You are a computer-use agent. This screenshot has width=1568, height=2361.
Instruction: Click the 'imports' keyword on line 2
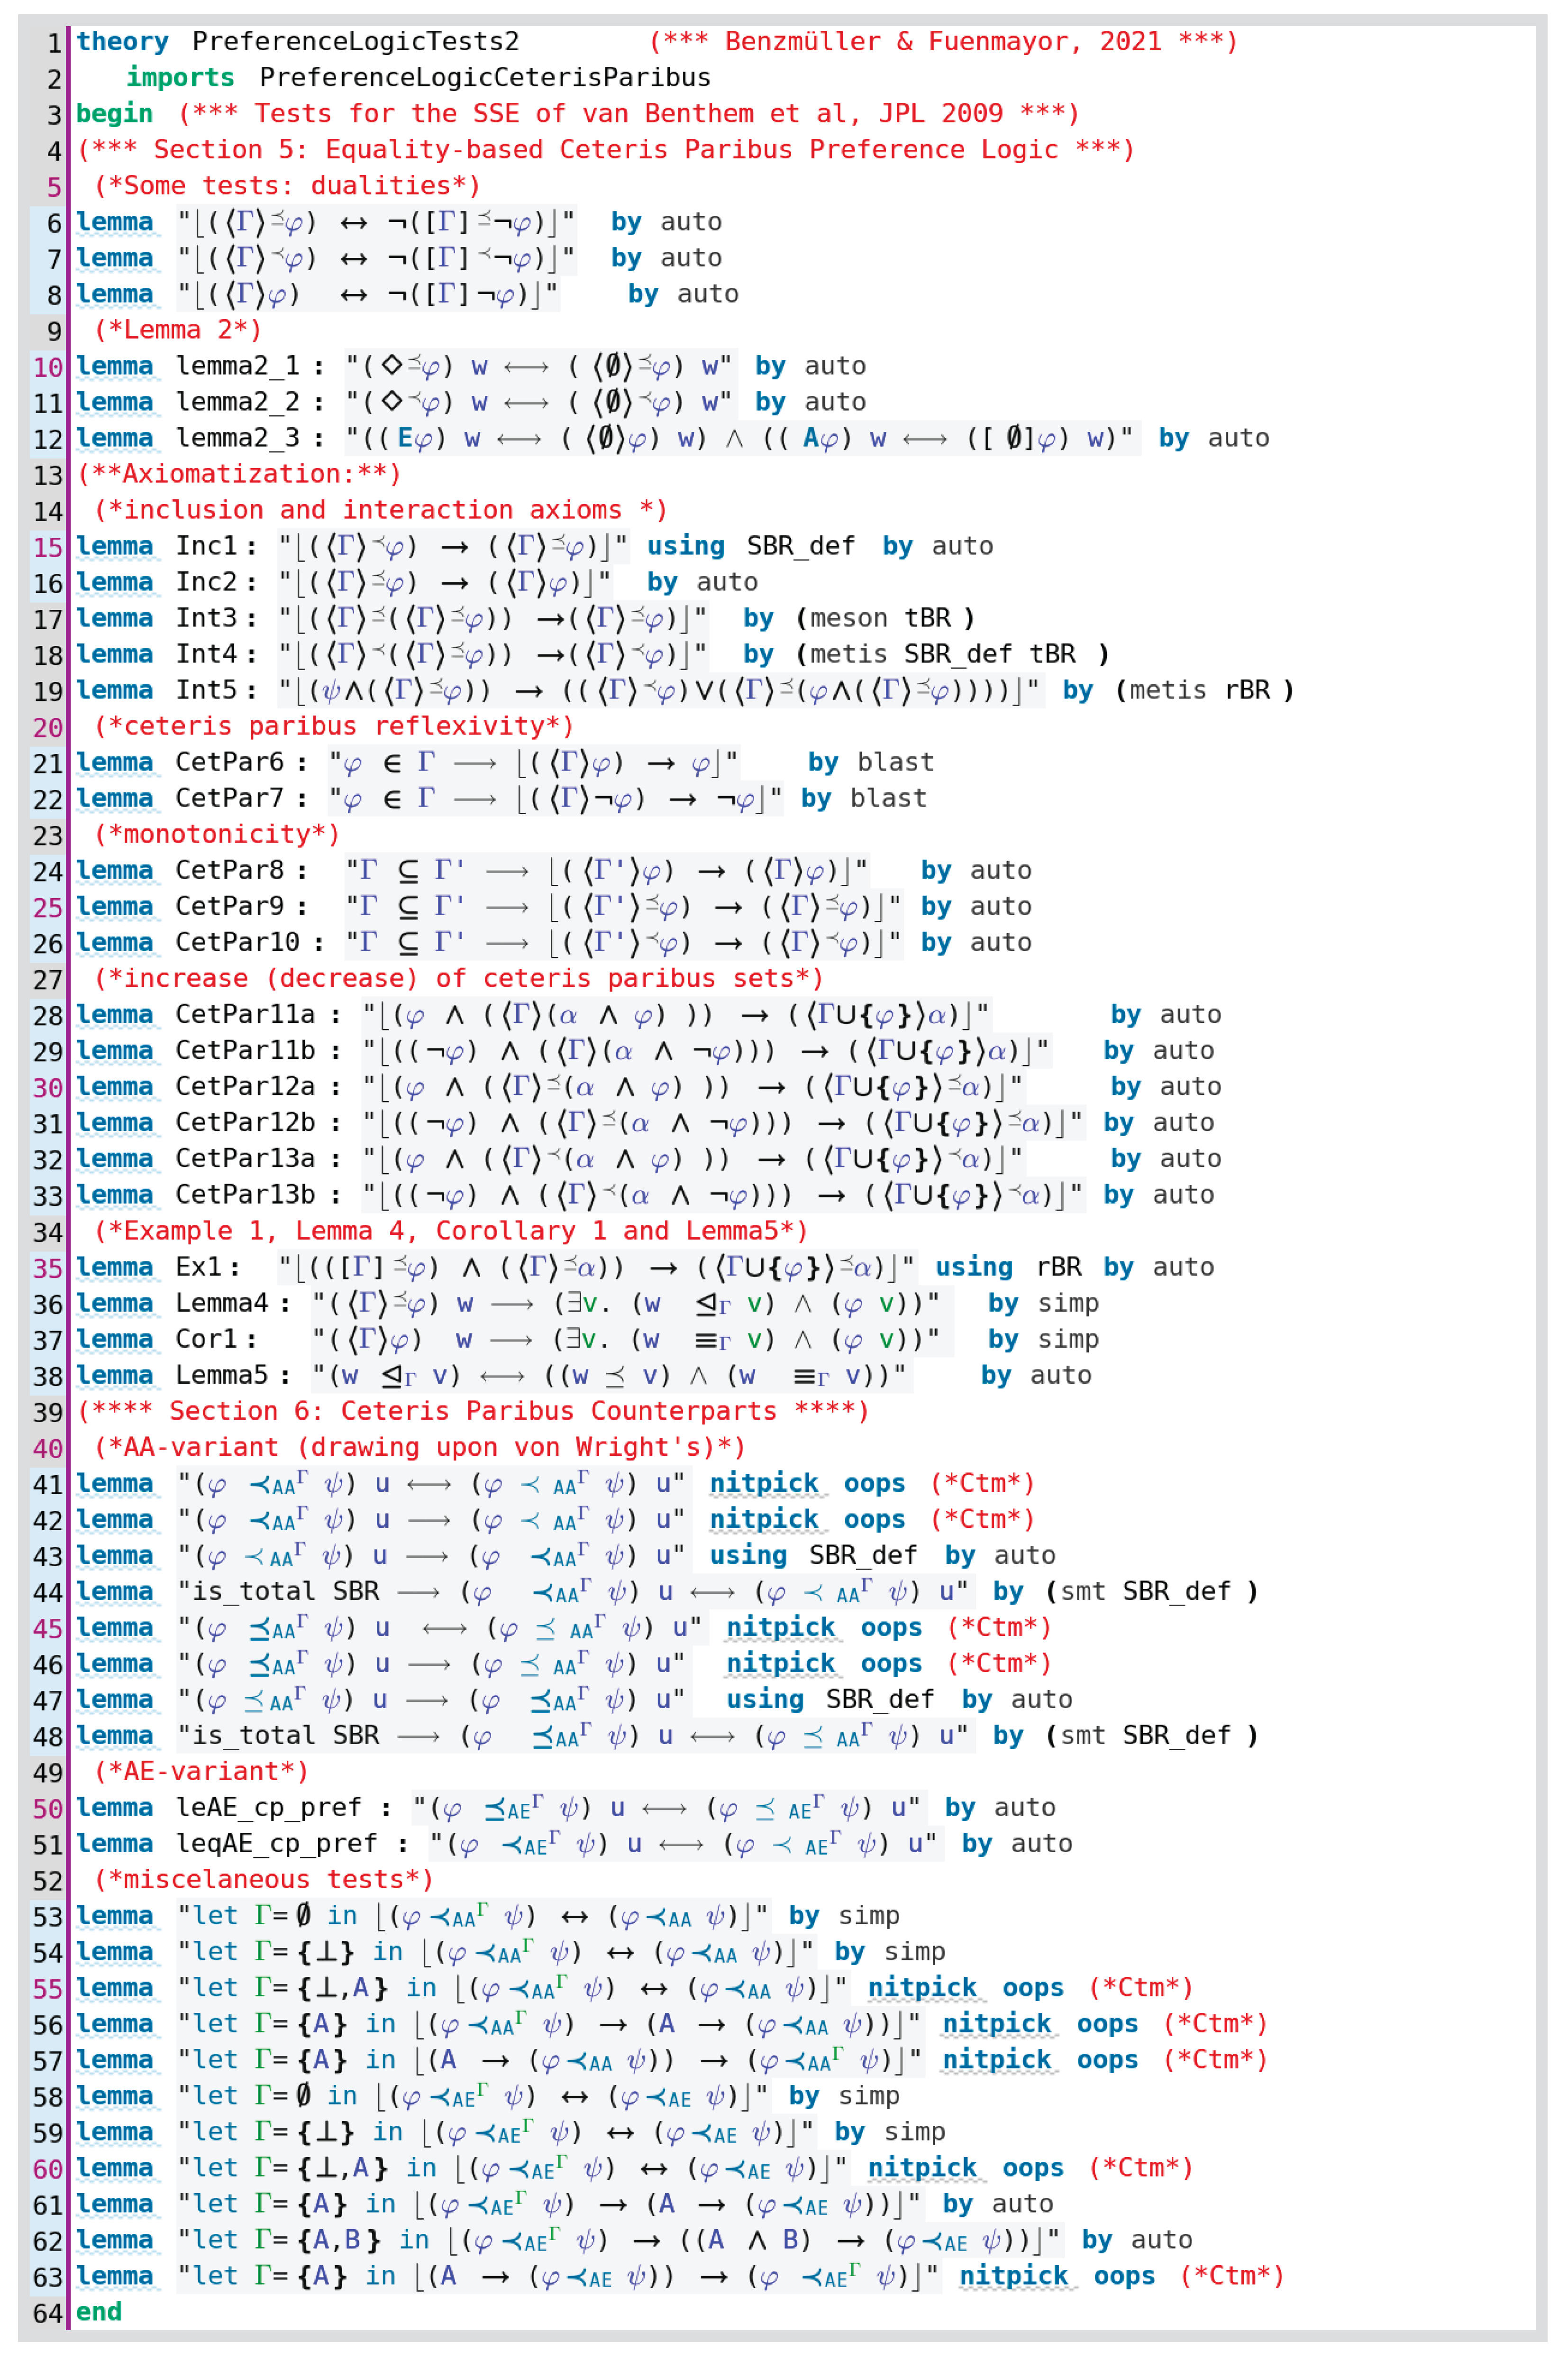(x=180, y=77)
